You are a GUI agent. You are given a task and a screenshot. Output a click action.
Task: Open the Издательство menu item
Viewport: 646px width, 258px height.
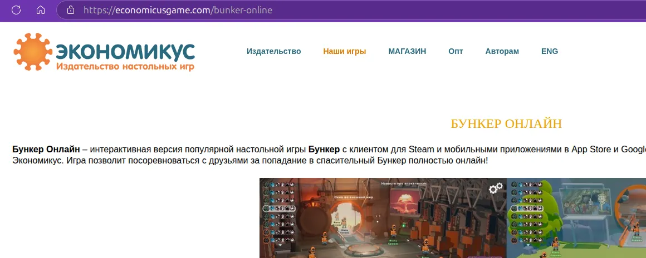[x=273, y=52]
